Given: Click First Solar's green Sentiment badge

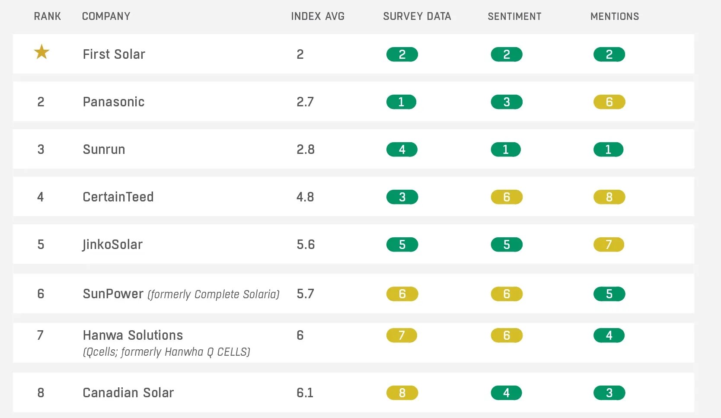Looking at the screenshot, I should click(506, 54).
